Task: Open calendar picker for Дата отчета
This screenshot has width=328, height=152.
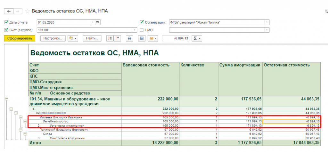Action: click(x=98, y=22)
